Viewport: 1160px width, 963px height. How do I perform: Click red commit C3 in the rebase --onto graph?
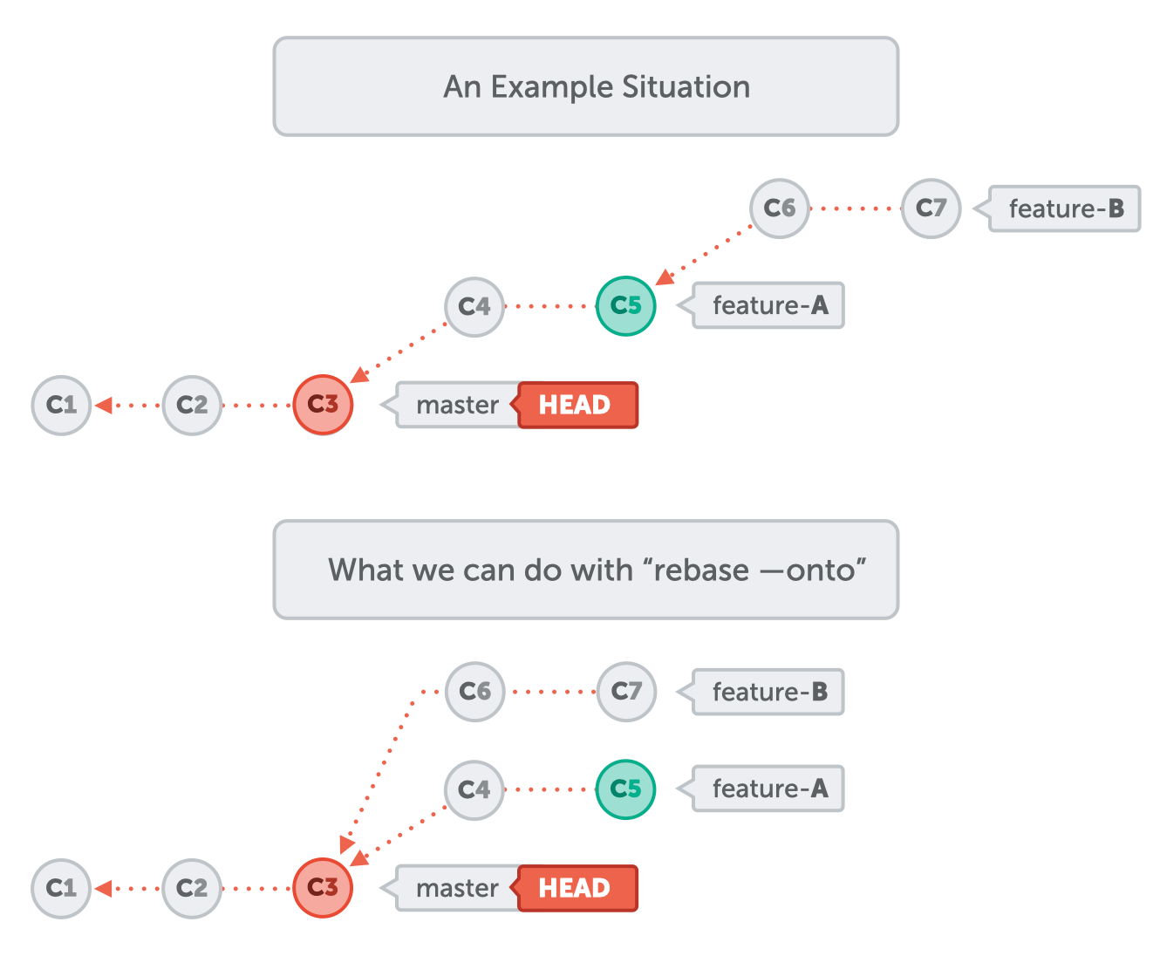323,888
